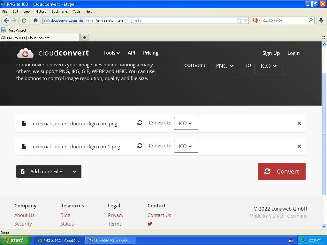Screen dimensions: 327x245
Task: Switch to 3D Pinball taskbar item
Action: point(111,240)
